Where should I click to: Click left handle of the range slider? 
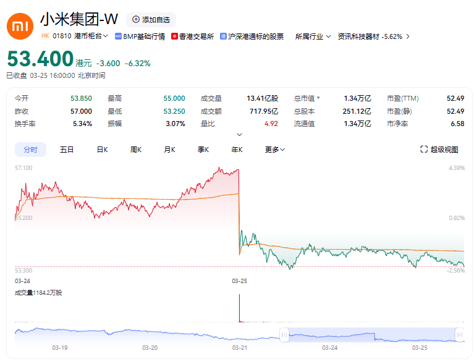tap(284, 335)
